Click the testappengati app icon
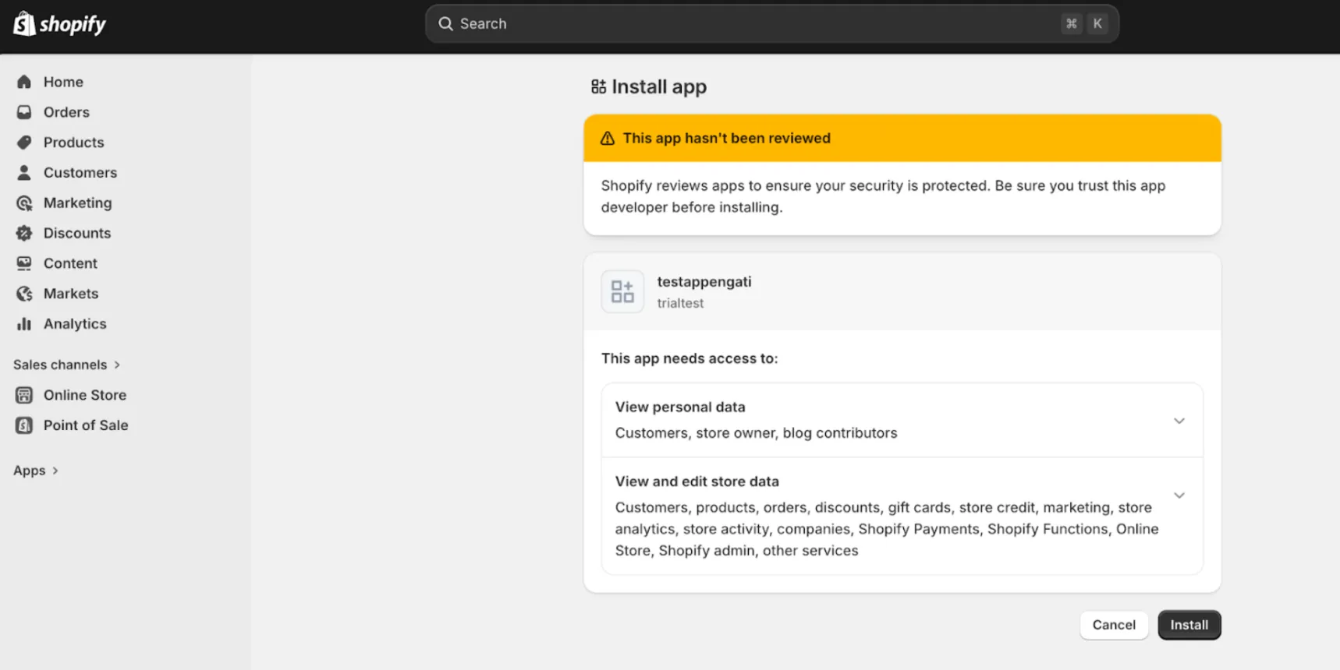1340x670 pixels. click(622, 291)
